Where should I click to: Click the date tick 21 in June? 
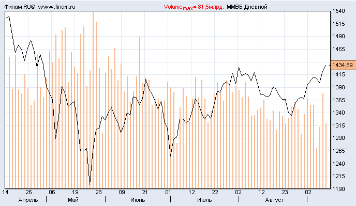click(x=145, y=193)
